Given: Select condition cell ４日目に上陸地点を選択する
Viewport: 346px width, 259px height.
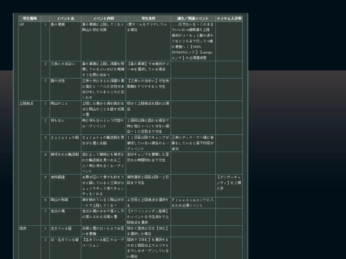Looking at the screenshot, I should point(148,202).
